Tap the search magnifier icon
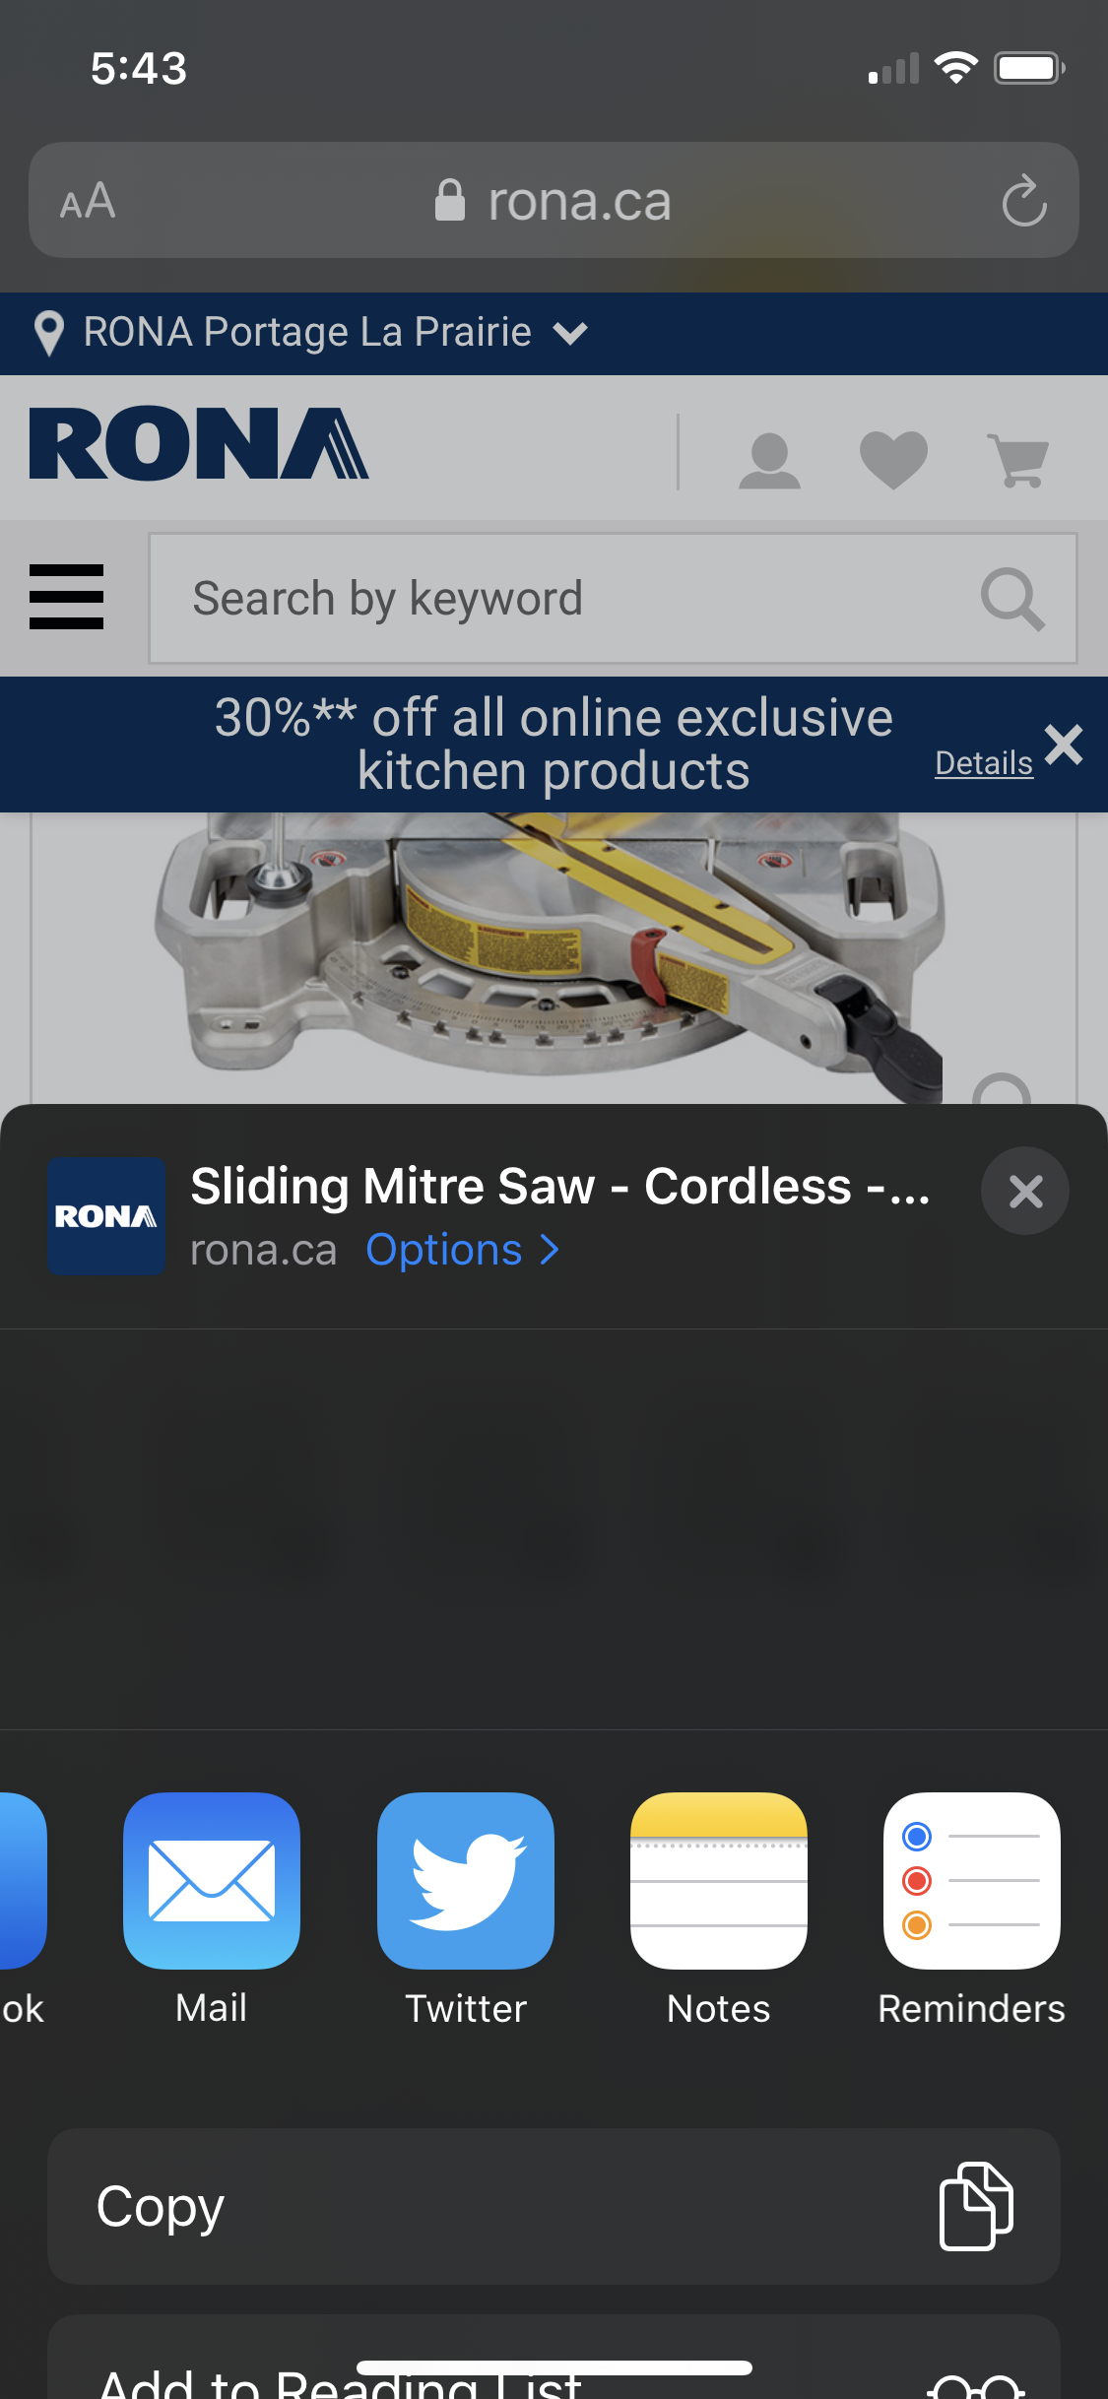1108x2399 pixels. click(x=1012, y=599)
